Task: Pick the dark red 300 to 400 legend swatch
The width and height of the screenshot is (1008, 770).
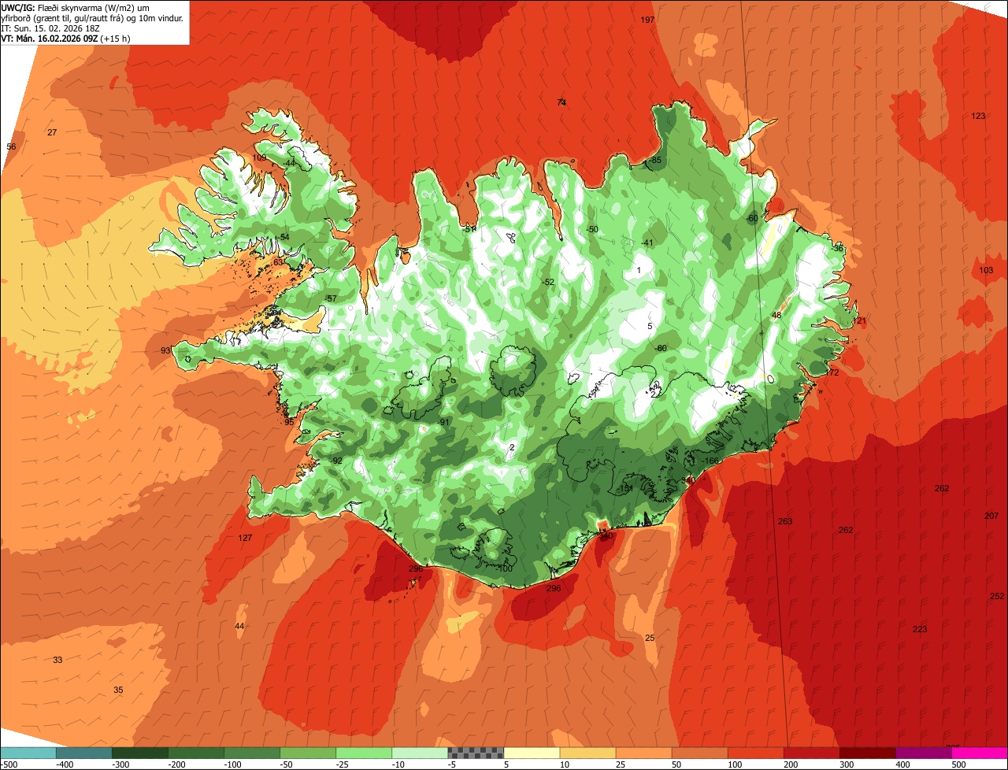Action: click(867, 753)
